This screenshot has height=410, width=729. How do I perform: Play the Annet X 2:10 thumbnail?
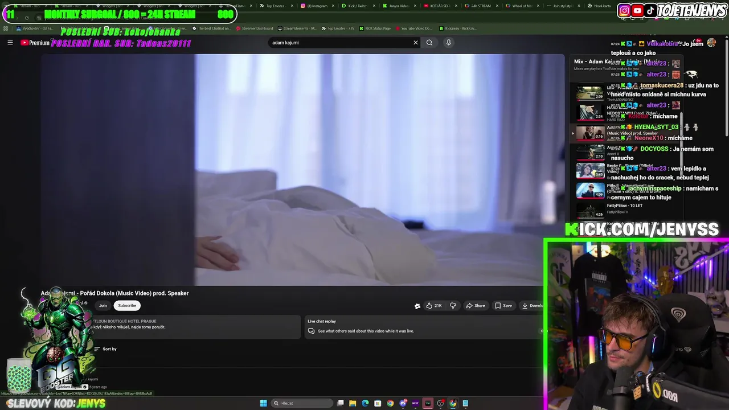(x=590, y=153)
